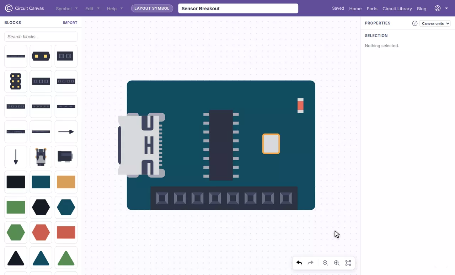The image size is (455, 275).
Task: Select the green rectangle block
Action: tap(16, 207)
